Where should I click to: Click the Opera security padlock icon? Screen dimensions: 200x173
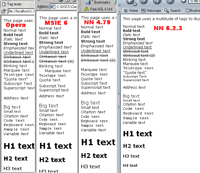[x=3, y=11]
